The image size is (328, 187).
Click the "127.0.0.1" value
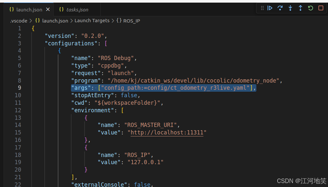(146, 162)
